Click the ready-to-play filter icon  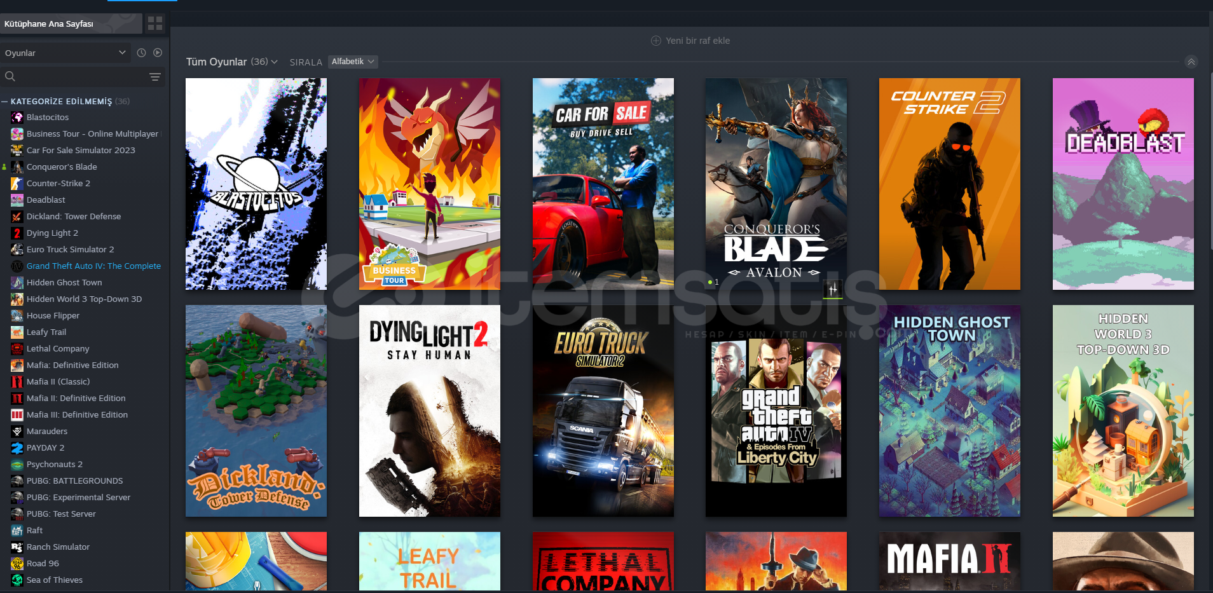[x=158, y=53]
